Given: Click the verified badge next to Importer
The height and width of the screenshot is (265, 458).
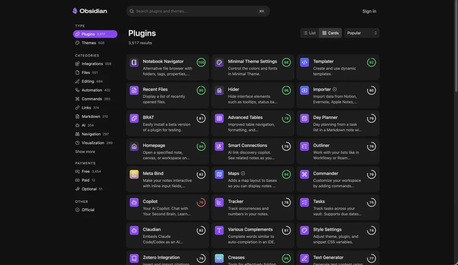Looking at the screenshot, I should [335, 90].
